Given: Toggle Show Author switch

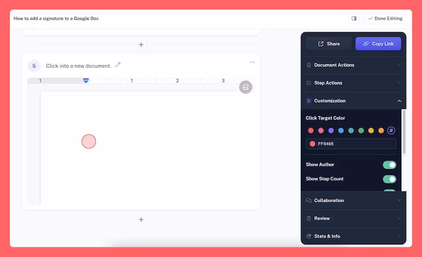Looking at the screenshot, I should (389, 165).
